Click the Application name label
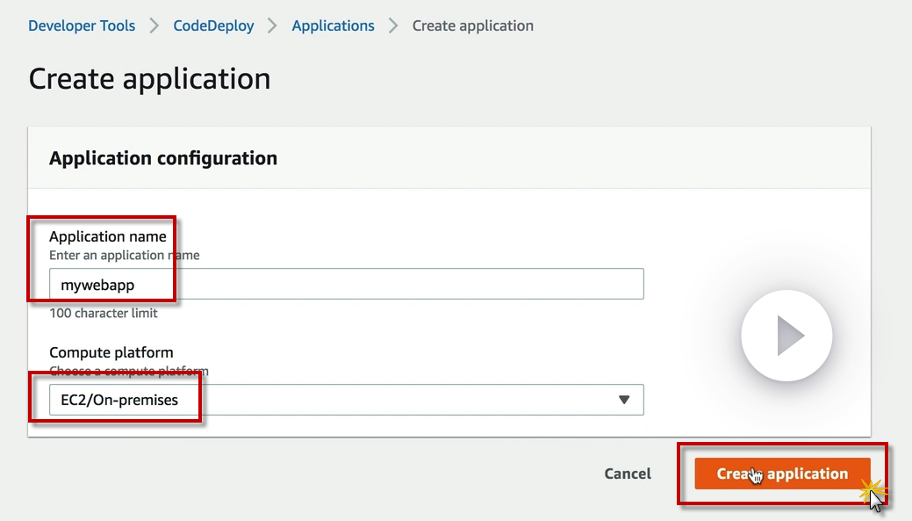 107,236
